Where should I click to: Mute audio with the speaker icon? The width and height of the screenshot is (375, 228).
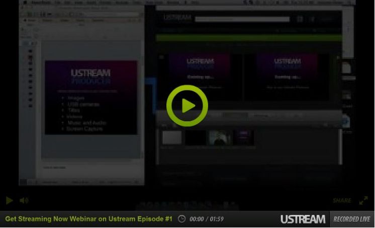24,200
